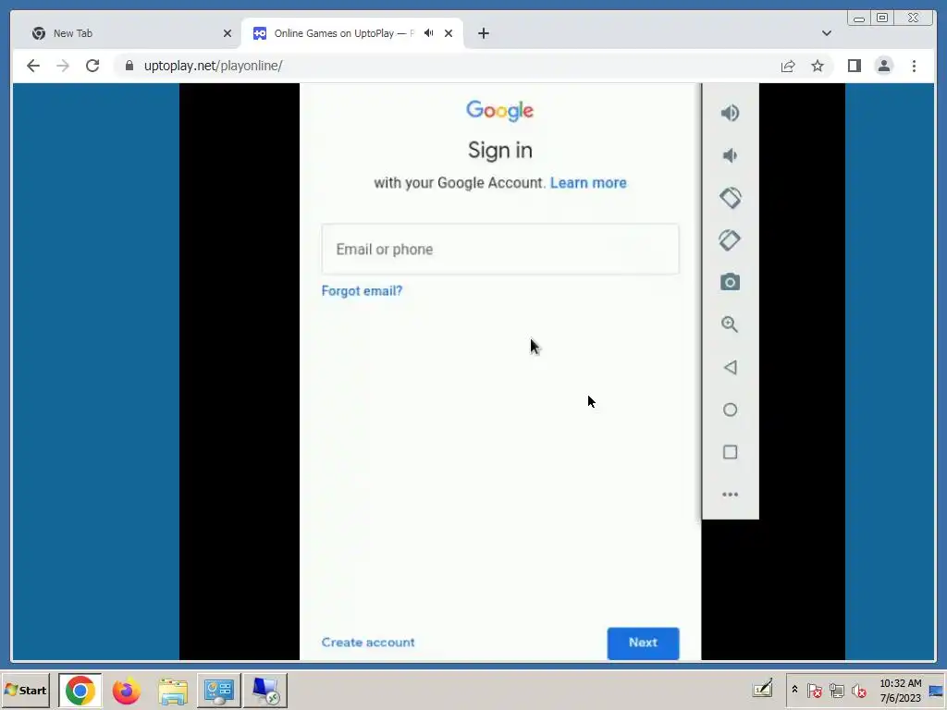Tap the Android home circle button
This screenshot has height=710, width=947.
(x=731, y=410)
